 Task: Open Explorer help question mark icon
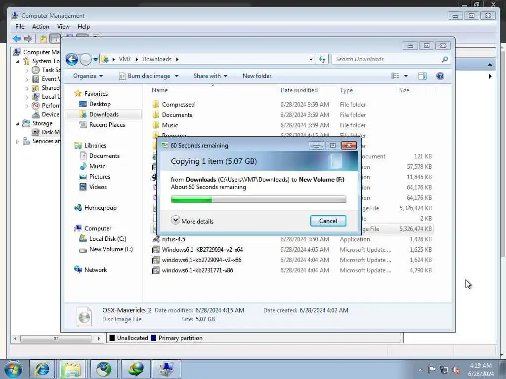pyautogui.click(x=440, y=76)
